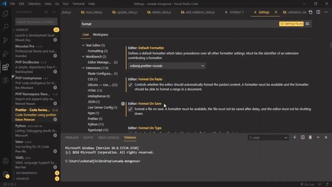Open editor more actions ellipsis
Screen dimensions: 332x187
326,12
